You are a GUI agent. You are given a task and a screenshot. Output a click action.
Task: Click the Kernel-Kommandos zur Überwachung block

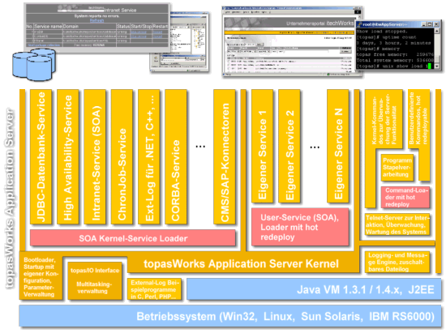pyautogui.click(x=384, y=119)
